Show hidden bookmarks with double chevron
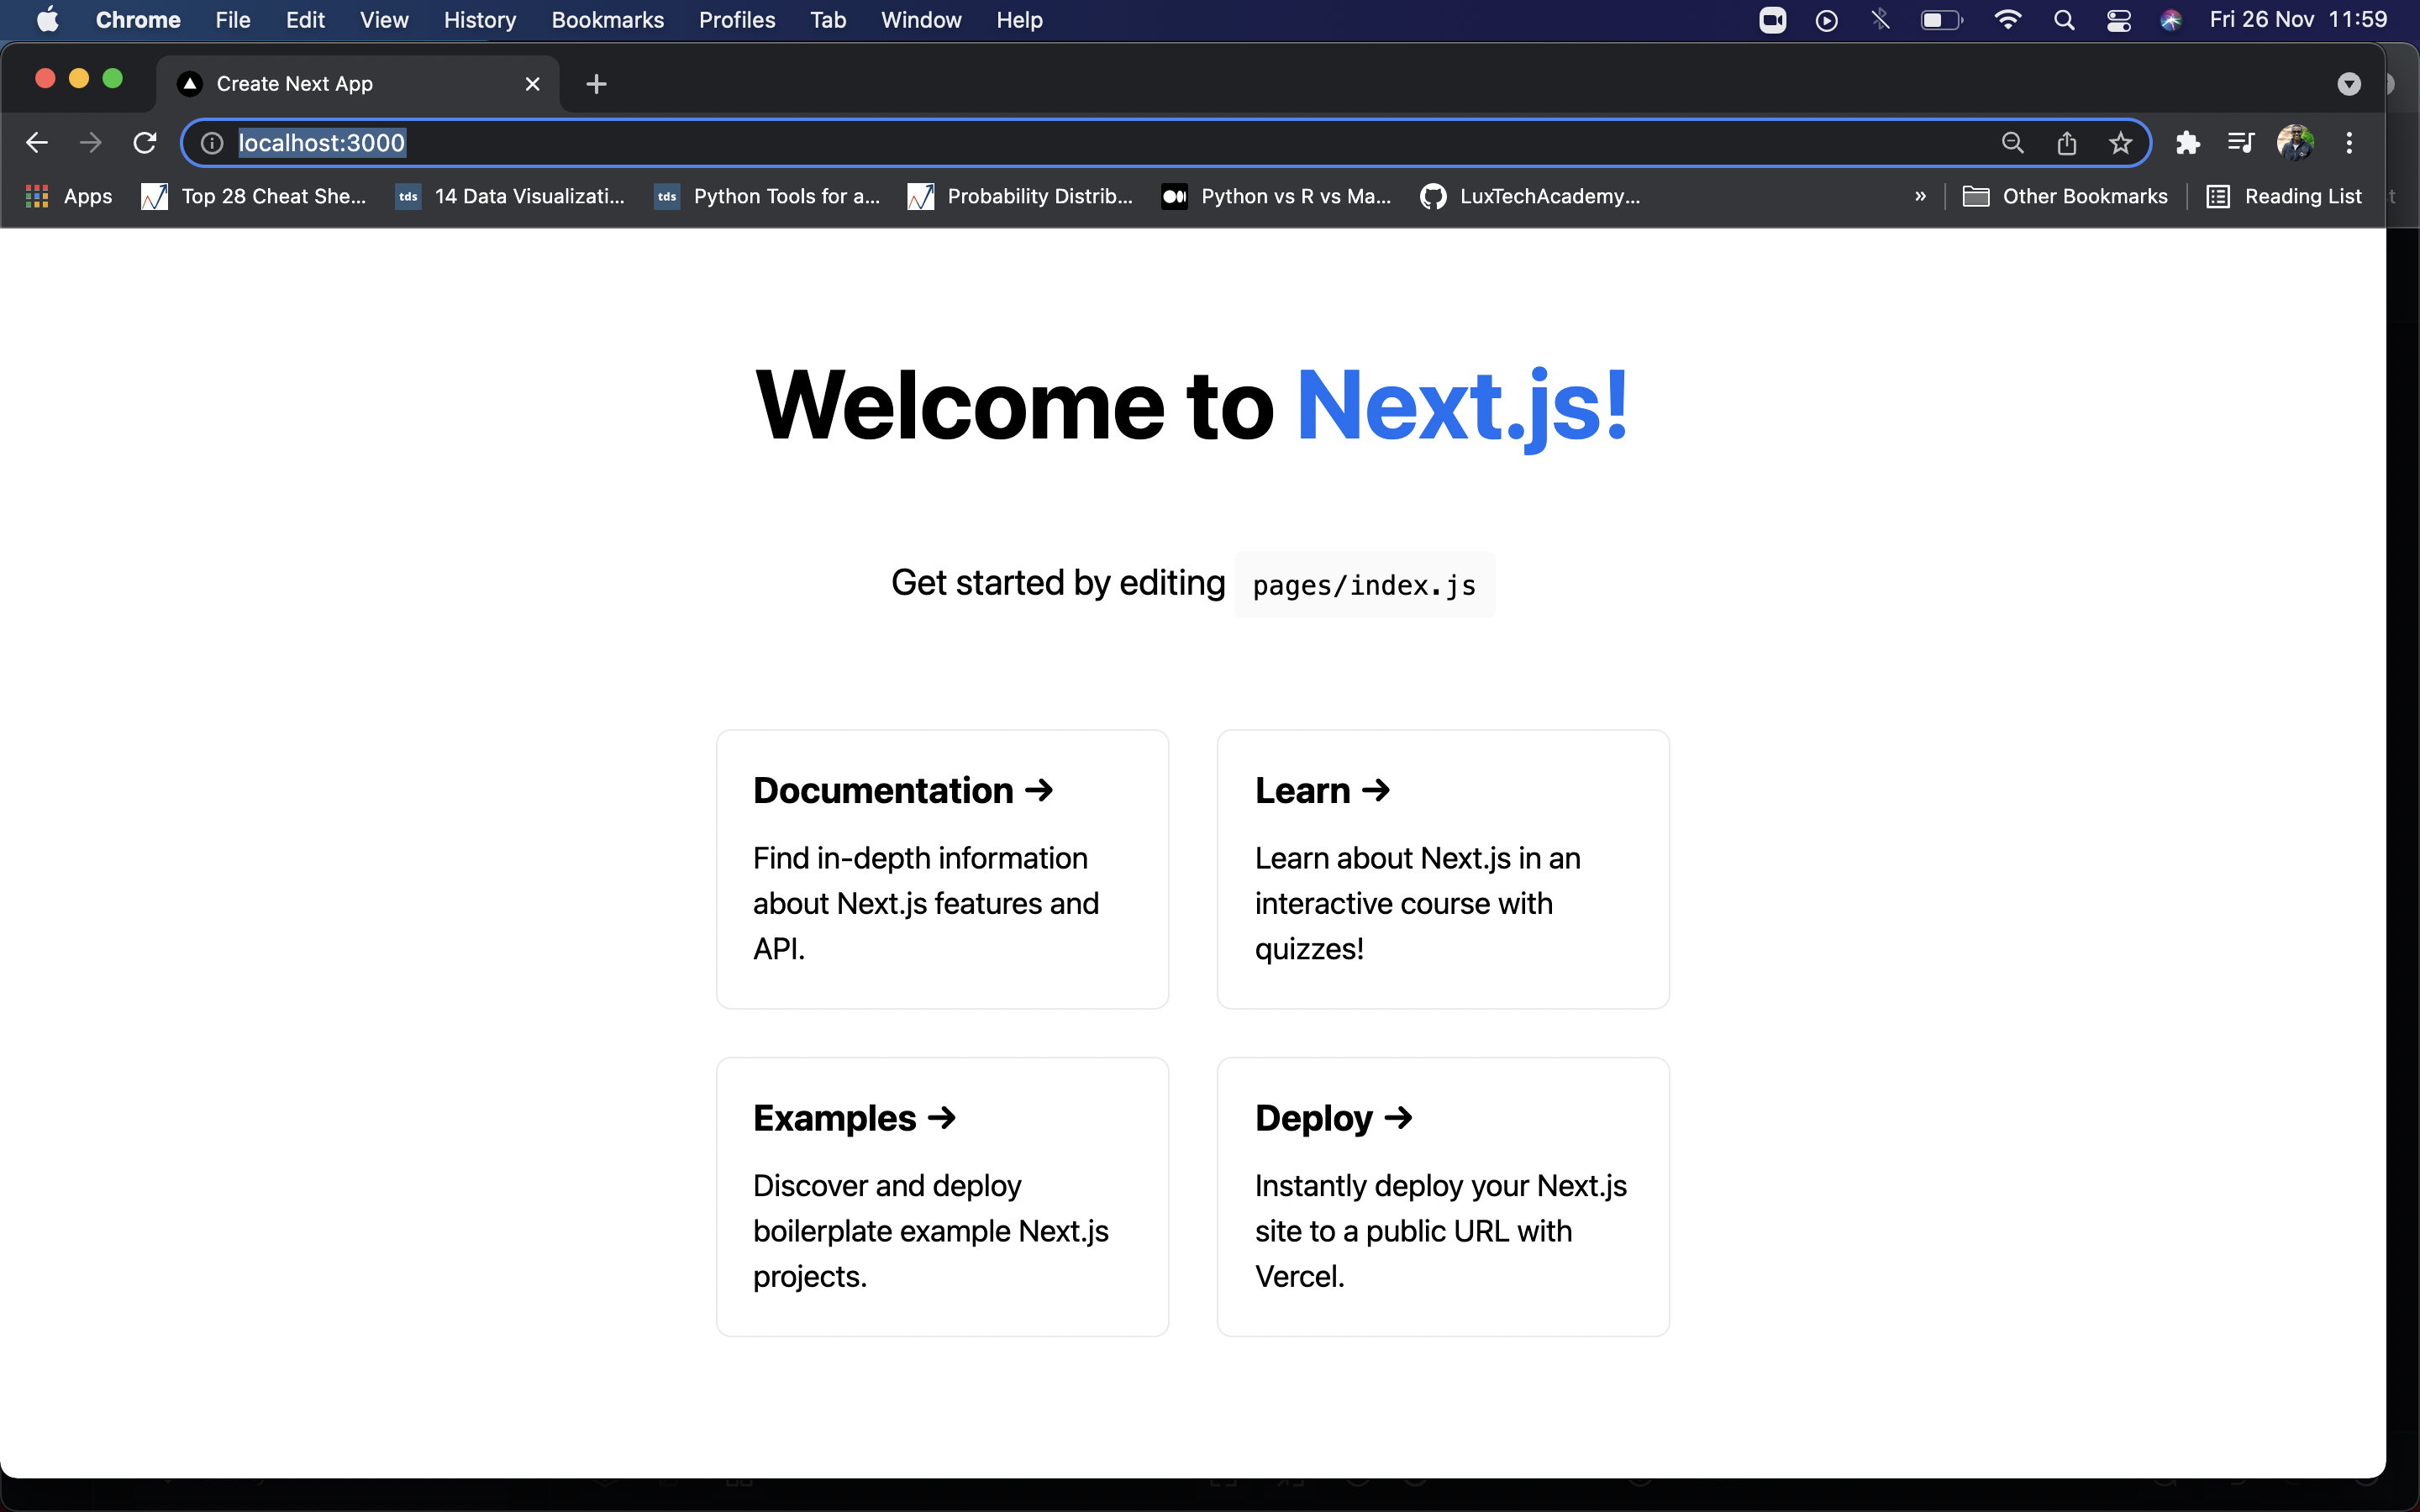 (x=1920, y=196)
